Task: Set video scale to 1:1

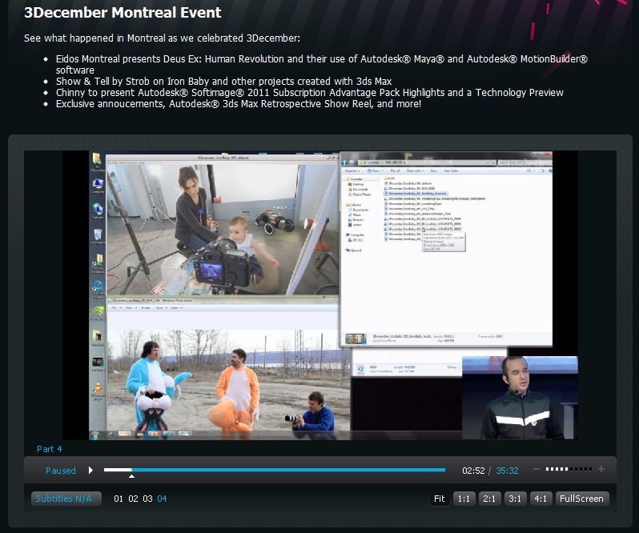Action: (x=463, y=499)
